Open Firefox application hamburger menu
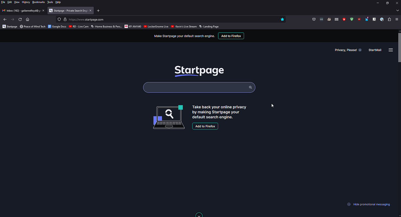401x217 pixels. click(x=397, y=20)
